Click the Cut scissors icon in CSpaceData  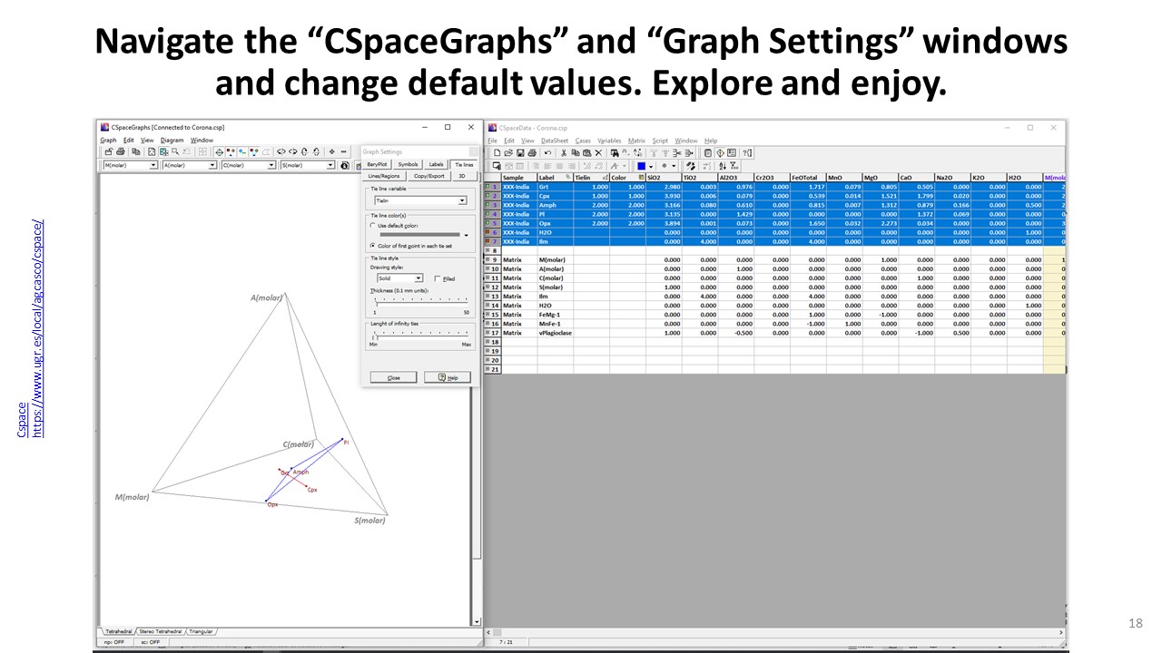(563, 153)
